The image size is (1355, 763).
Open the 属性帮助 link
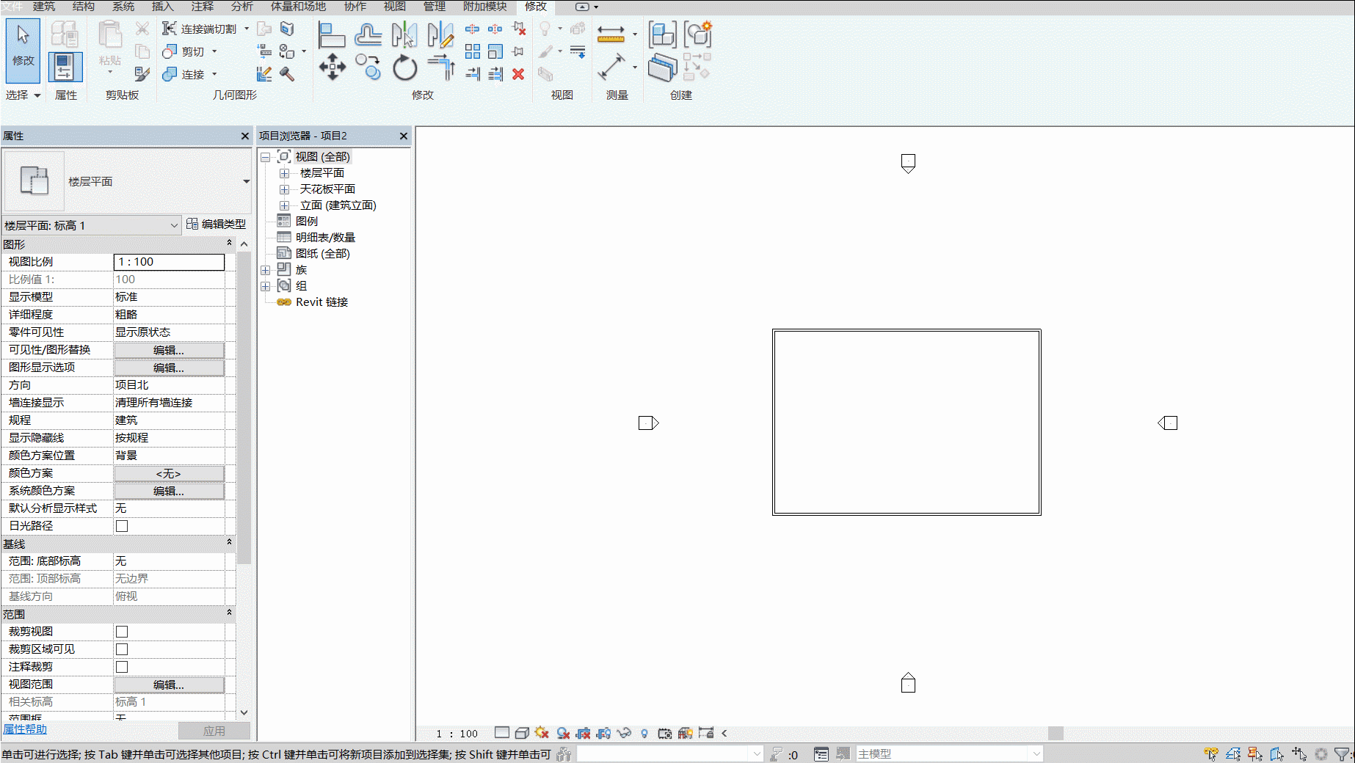(x=25, y=729)
